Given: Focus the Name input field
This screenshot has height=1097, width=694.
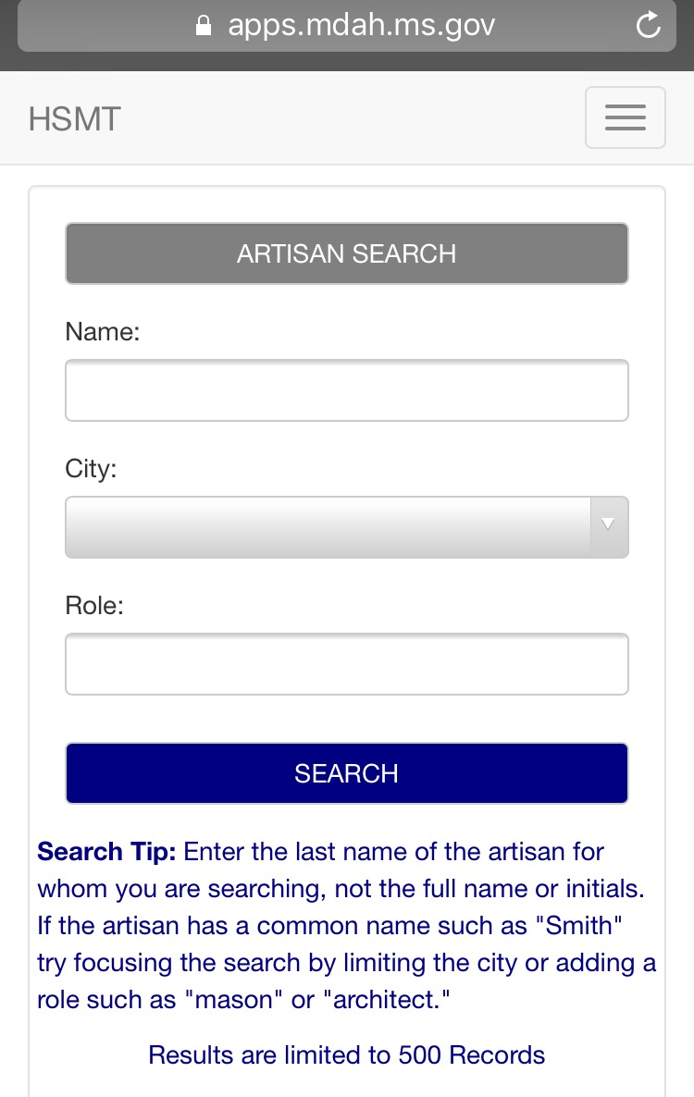Looking at the screenshot, I should [x=346, y=390].
